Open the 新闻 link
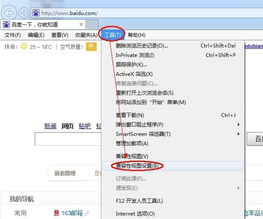The height and width of the screenshot is (219, 263). 50,126
